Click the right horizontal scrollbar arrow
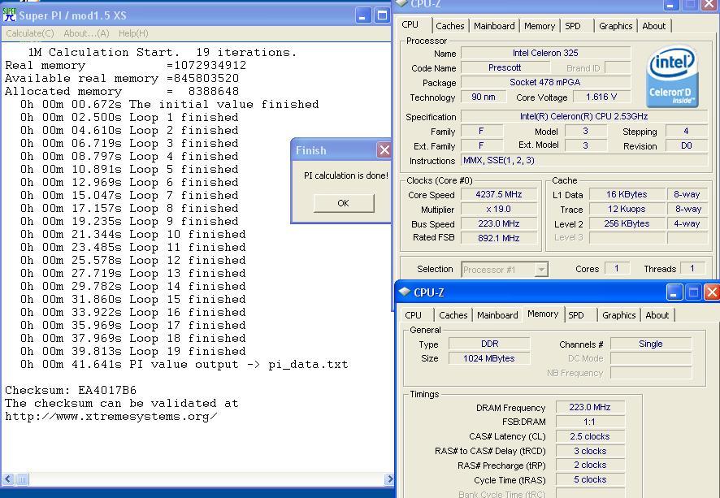The width and height of the screenshot is (720, 498). [x=389, y=479]
